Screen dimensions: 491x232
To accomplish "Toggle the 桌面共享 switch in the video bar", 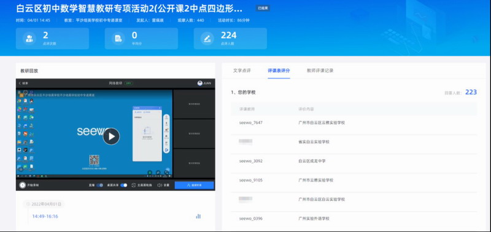I will (x=124, y=185).
